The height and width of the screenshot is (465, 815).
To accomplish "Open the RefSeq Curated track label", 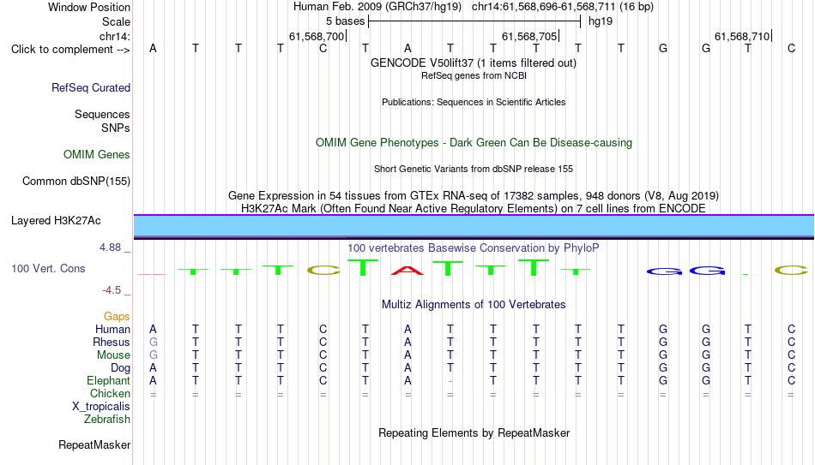I will pyautogui.click(x=91, y=87).
